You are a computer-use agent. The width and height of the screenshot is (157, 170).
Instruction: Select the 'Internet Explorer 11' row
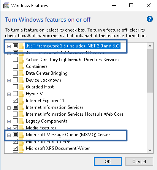click(x=45, y=101)
